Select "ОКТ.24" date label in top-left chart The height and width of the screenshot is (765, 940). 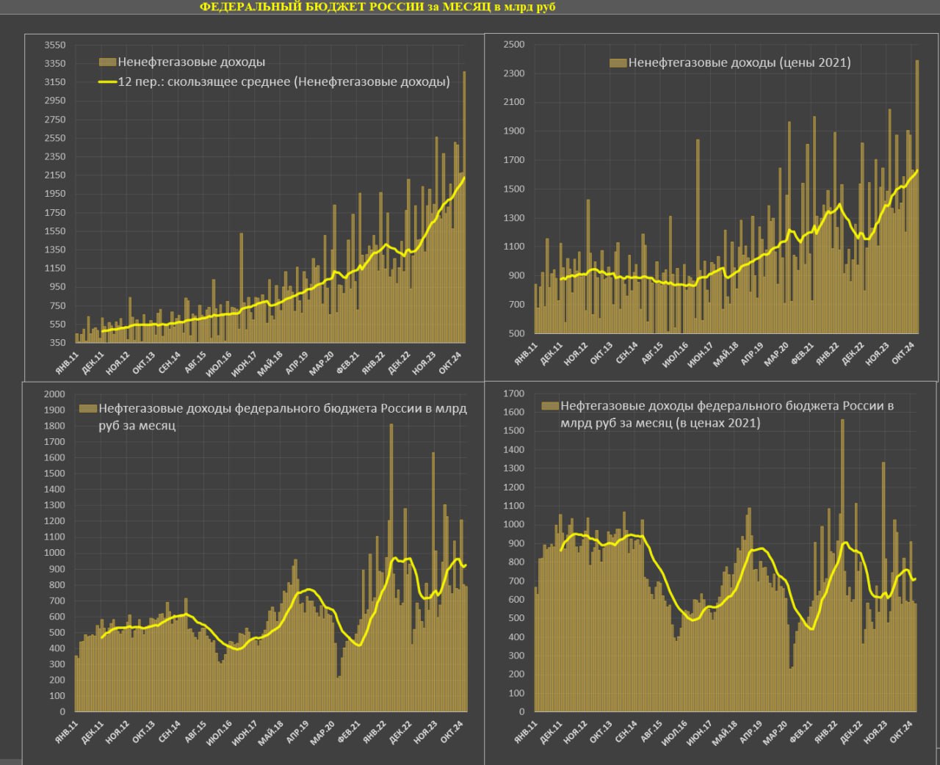click(450, 362)
